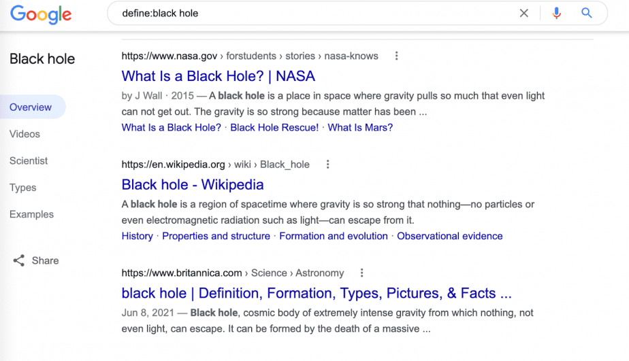Image resolution: width=629 pixels, height=361 pixels.
Task: Open 'Observational evidence' sitelink
Action: coord(450,236)
